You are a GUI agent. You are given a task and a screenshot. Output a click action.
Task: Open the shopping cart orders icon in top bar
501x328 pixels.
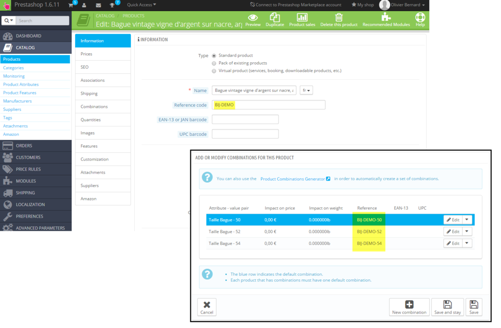coord(71,5)
